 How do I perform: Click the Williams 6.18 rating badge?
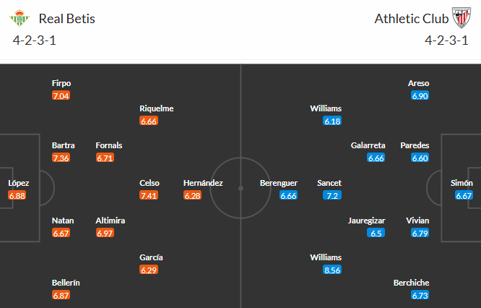(332, 121)
